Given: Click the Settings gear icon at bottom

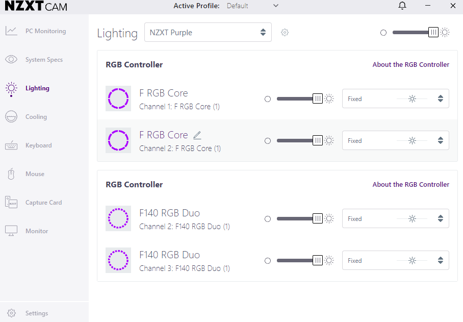Looking at the screenshot, I should click(12, 313).
